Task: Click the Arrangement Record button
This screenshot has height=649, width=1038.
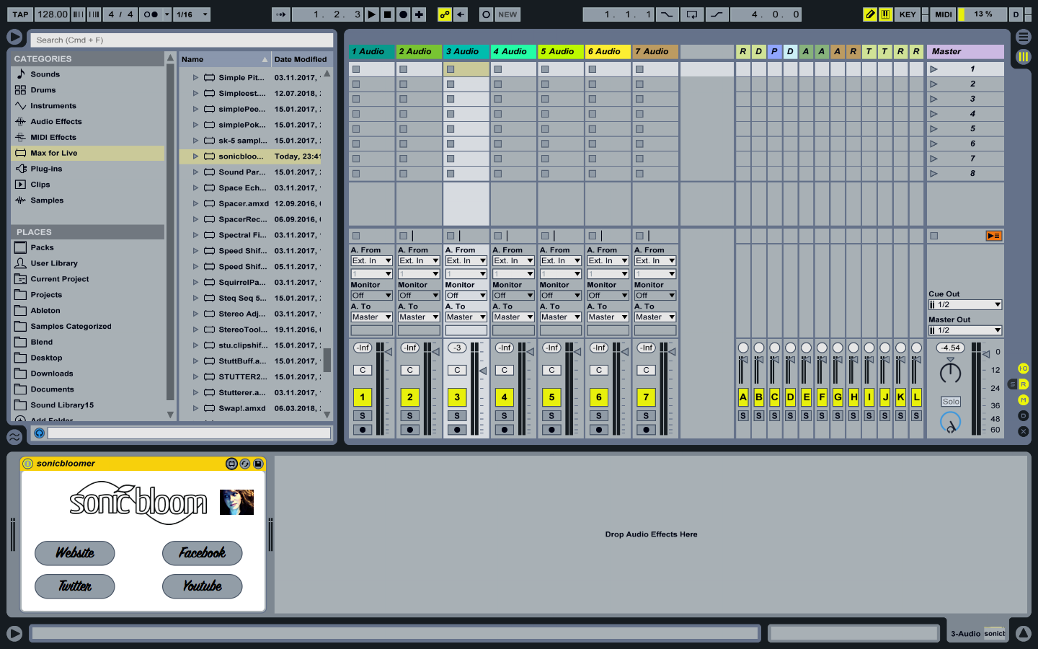Action: coord(403,14)
